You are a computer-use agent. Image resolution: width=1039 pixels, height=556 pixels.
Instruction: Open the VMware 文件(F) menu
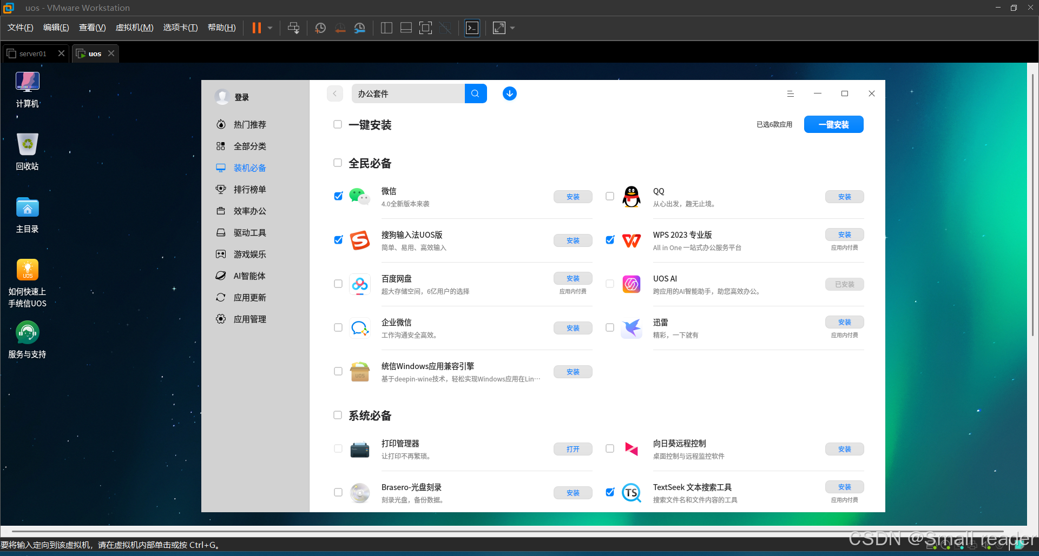21,28
